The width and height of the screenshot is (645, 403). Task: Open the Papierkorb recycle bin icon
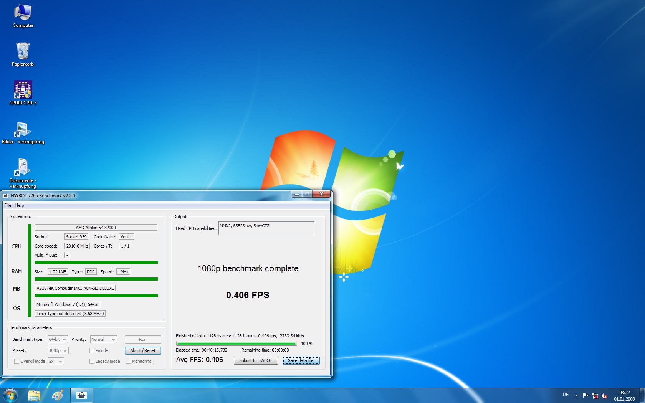point(23,55)
